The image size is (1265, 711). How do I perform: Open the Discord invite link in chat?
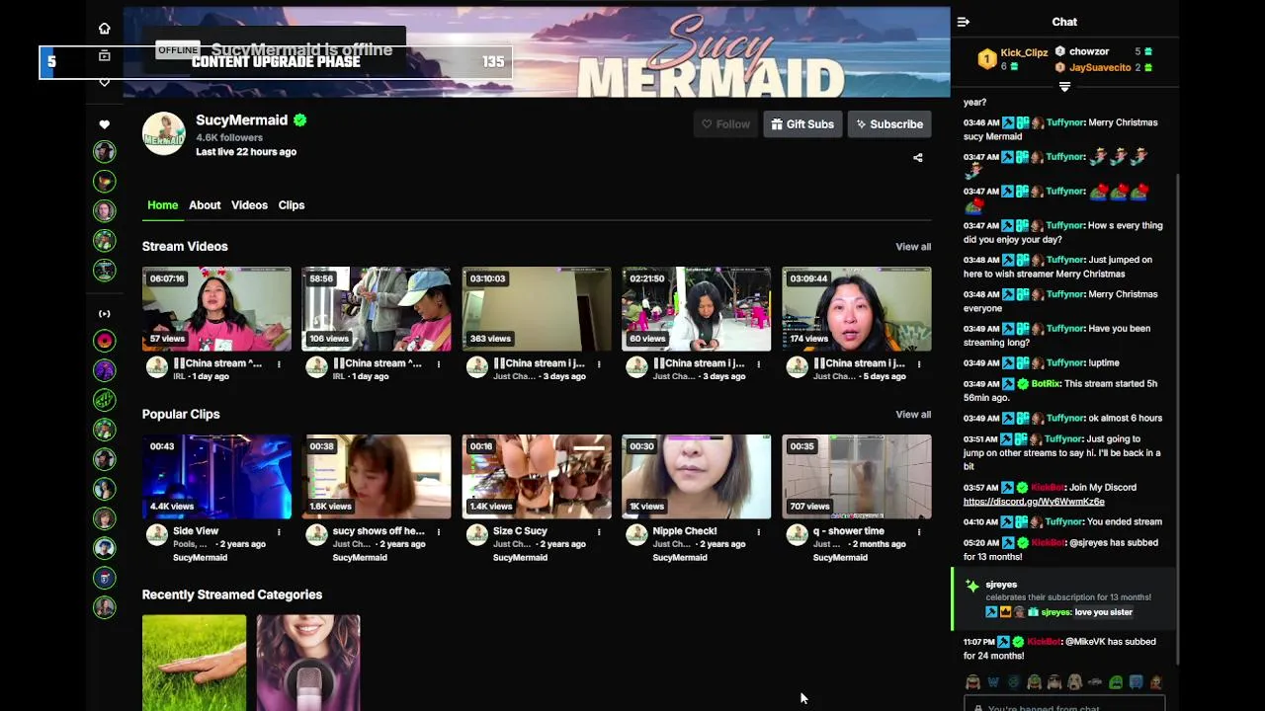1034,502
